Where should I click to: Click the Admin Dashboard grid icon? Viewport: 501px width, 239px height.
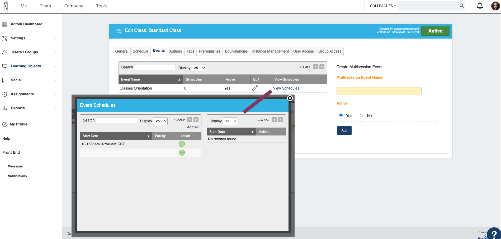click(x=5, y=24)
